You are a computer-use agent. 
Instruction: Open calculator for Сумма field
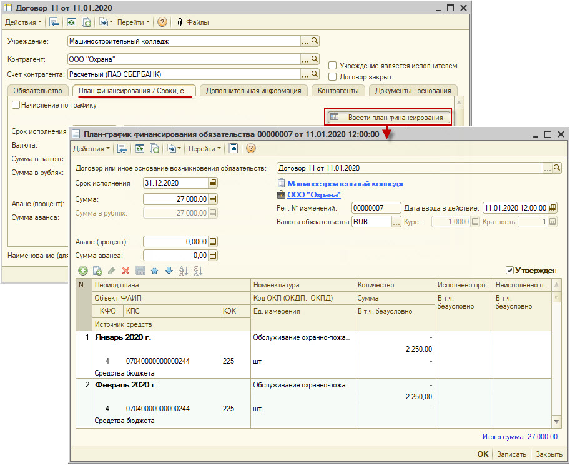pos(213,199)
